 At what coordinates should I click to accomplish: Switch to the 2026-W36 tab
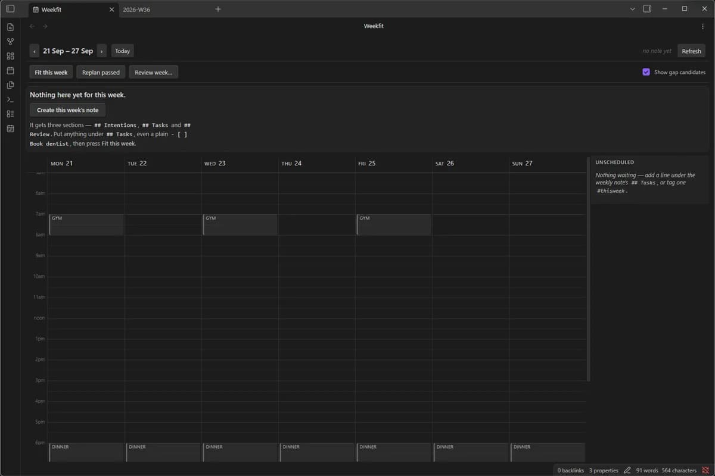click(x=136, y=10)
